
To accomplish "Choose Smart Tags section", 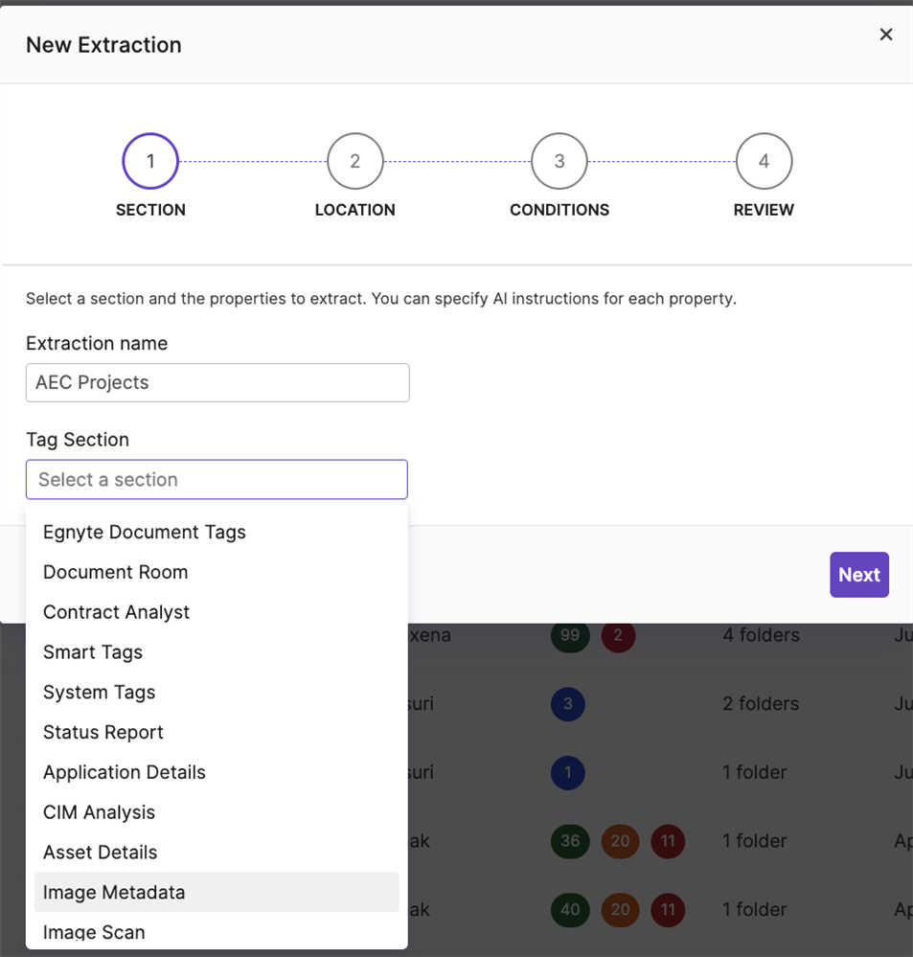I will (217, 652).
